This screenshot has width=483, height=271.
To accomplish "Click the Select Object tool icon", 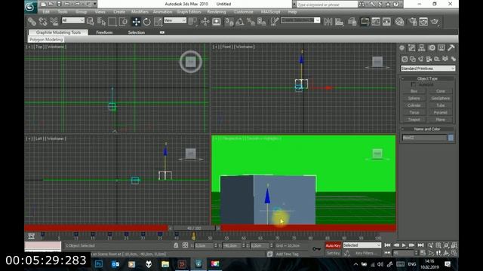I will tap(91, 22).
